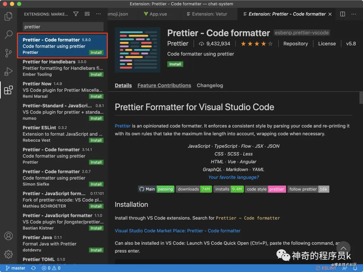Open the Repository link

point(295,44)
